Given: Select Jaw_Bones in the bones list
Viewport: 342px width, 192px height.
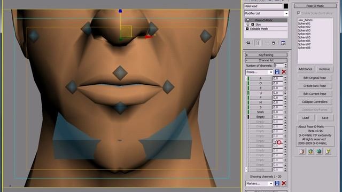Looking at the screenshot, I should pos(305,20).
